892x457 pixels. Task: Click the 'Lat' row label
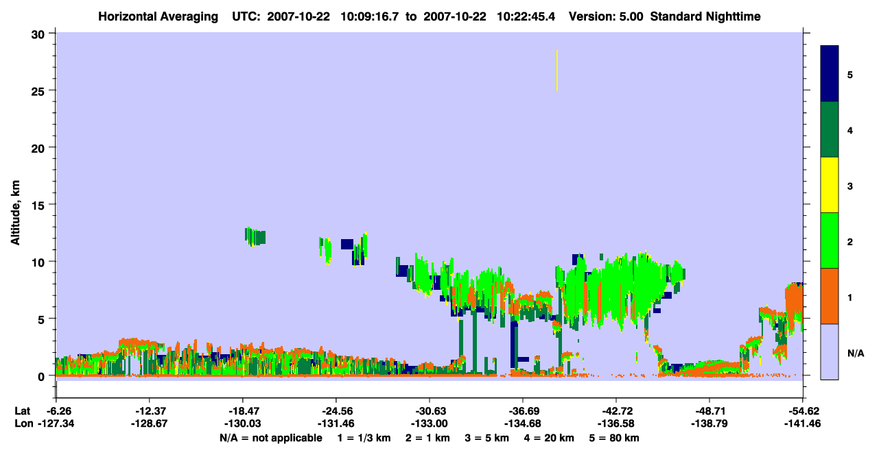point(23,411)
